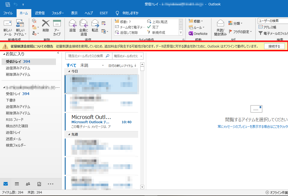Open the 移動 move dropdown
The width and height of the screenshot is (288, 196).
coord(196,21)
